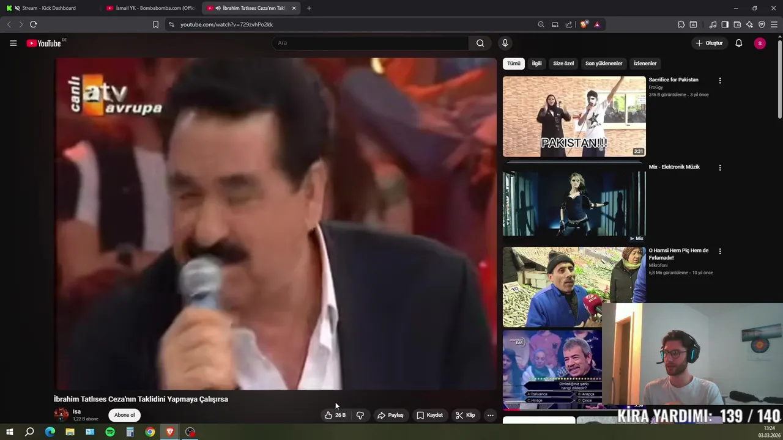Open the YouTube hamburger guide menu
Viewport: 783px width, 440px height.
[x=13, y=43]
